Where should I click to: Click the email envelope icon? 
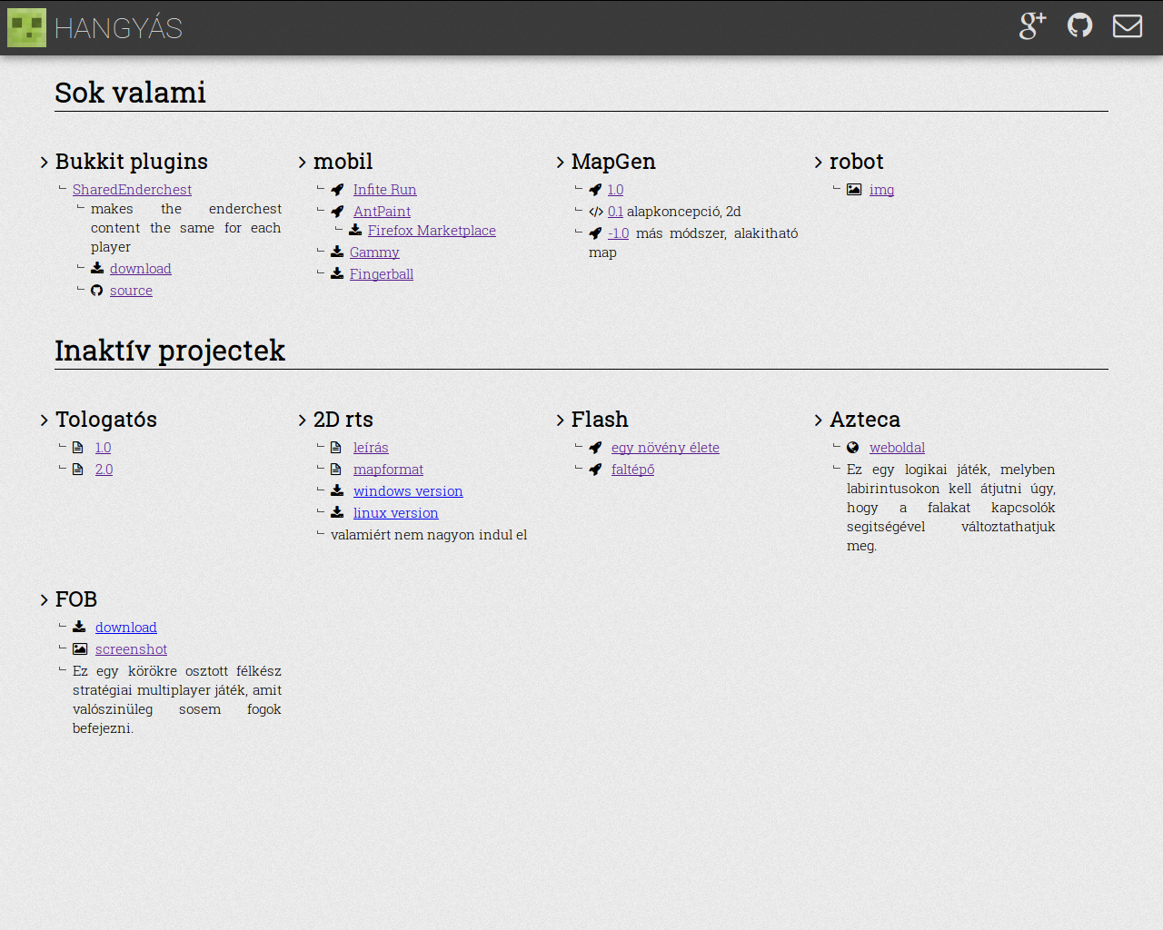(x=1128, y=26)
